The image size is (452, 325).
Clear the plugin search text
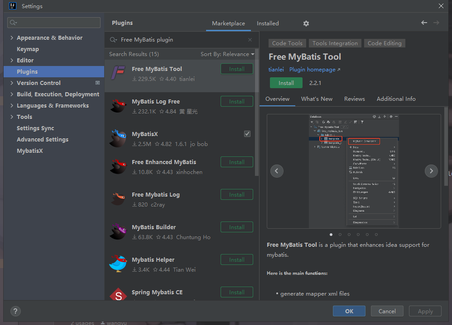tap(250, 40)
